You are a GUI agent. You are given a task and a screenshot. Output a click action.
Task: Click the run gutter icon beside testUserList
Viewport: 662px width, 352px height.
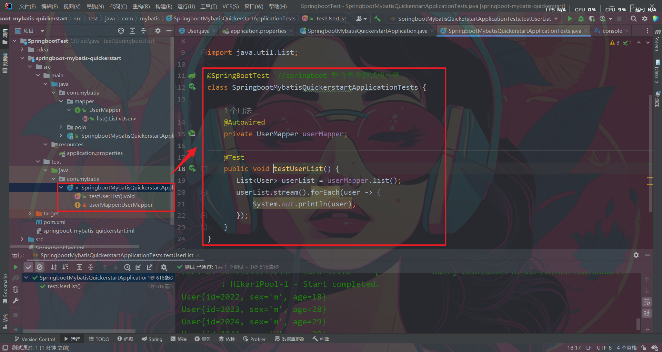coord(192,168)
